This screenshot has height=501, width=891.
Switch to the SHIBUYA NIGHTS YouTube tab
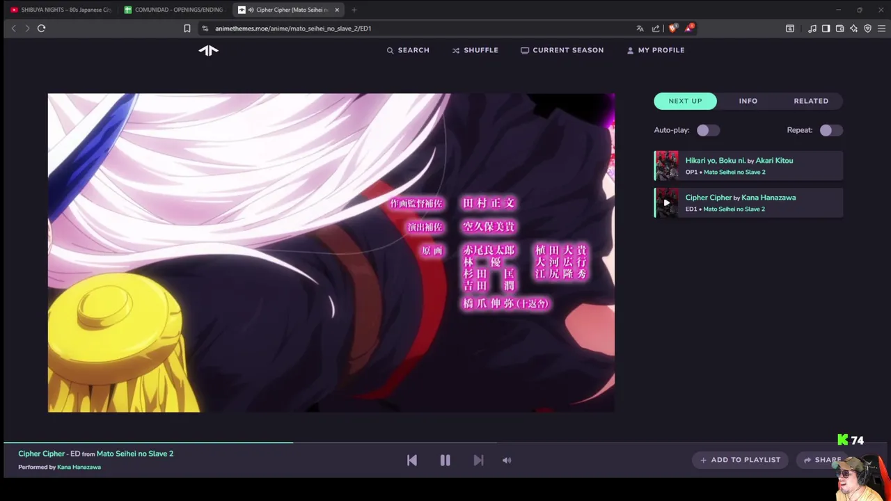point(60,10)
